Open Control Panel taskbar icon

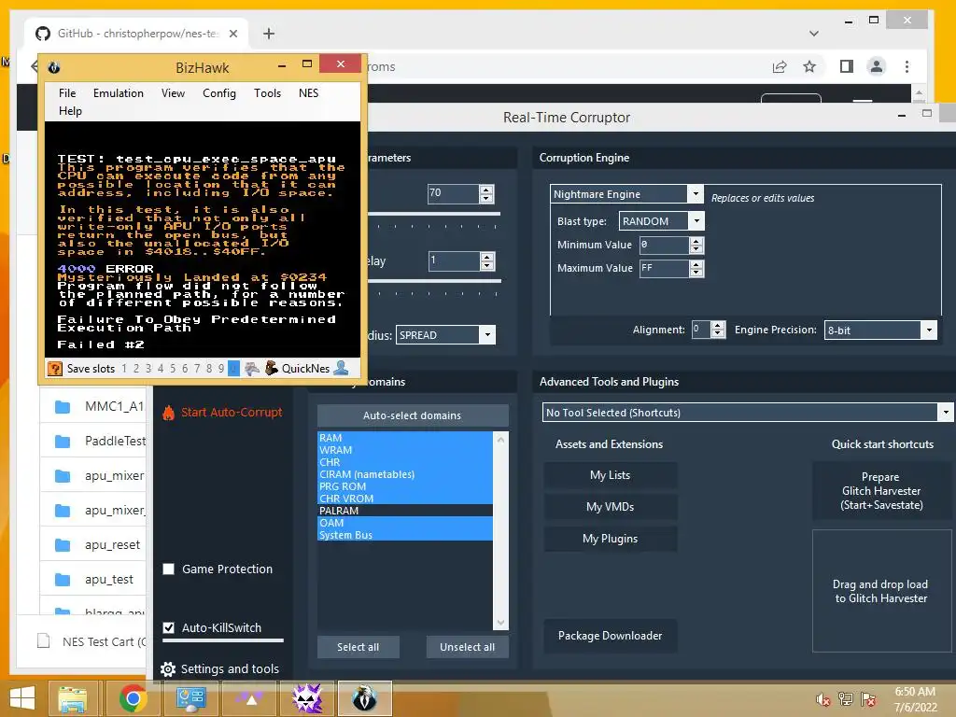tap(190, 698)
